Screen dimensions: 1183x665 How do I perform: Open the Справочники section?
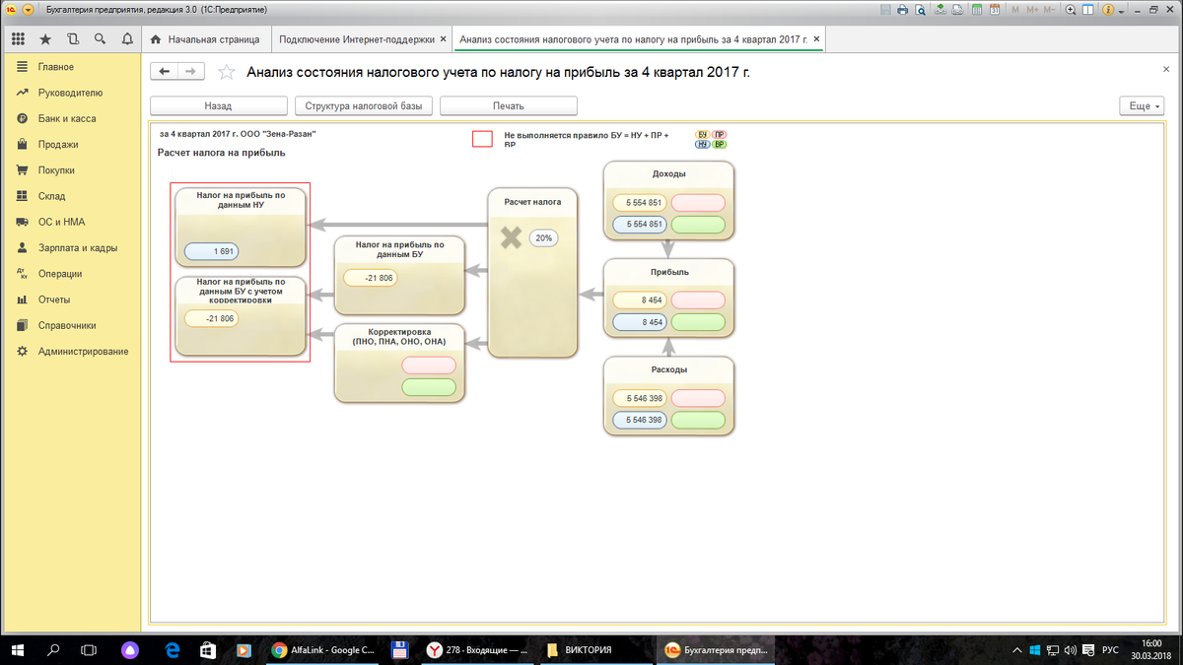click(70, 325)
